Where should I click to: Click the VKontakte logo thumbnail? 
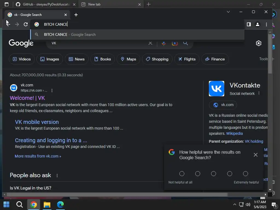pyautogui.click(x=217, y=89)
